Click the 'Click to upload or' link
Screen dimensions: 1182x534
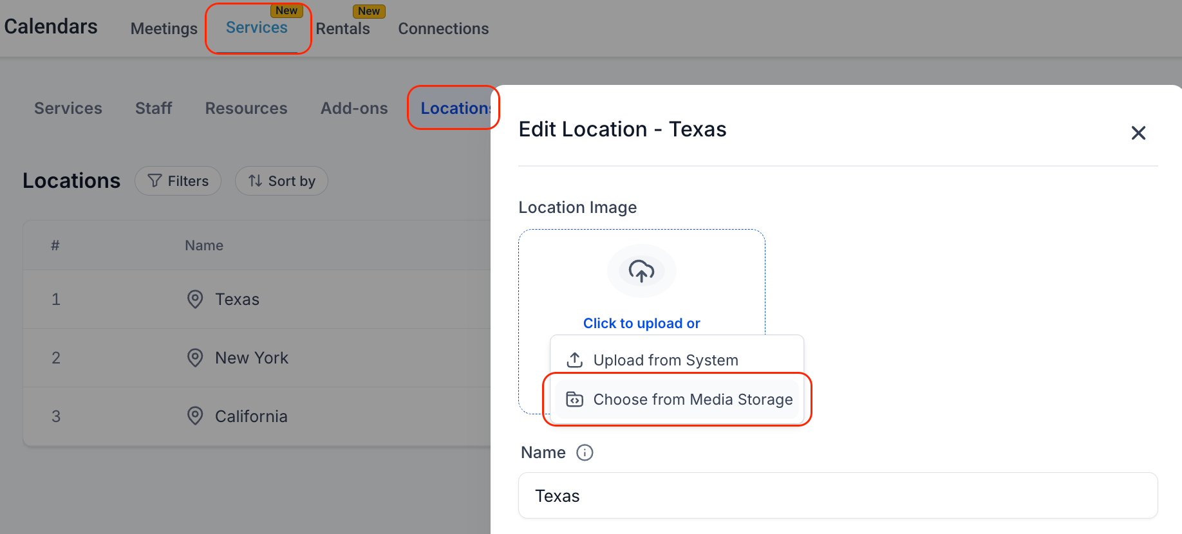(x=642, y=323)
